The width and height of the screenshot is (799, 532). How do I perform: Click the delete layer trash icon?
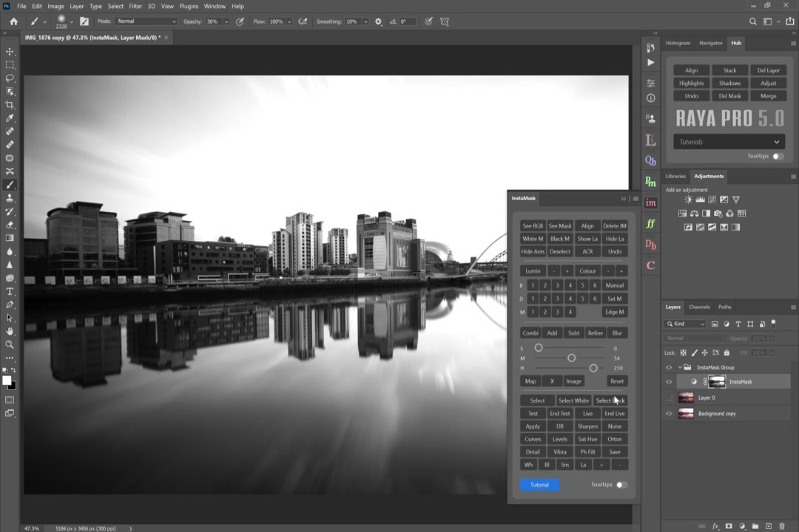click(x=781, y=526)
